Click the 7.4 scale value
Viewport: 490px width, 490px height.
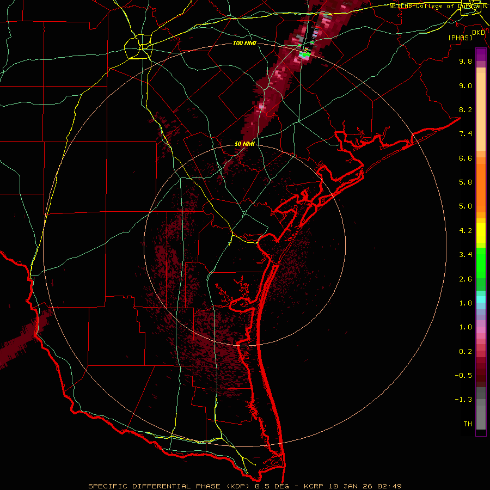click(465, 134)
